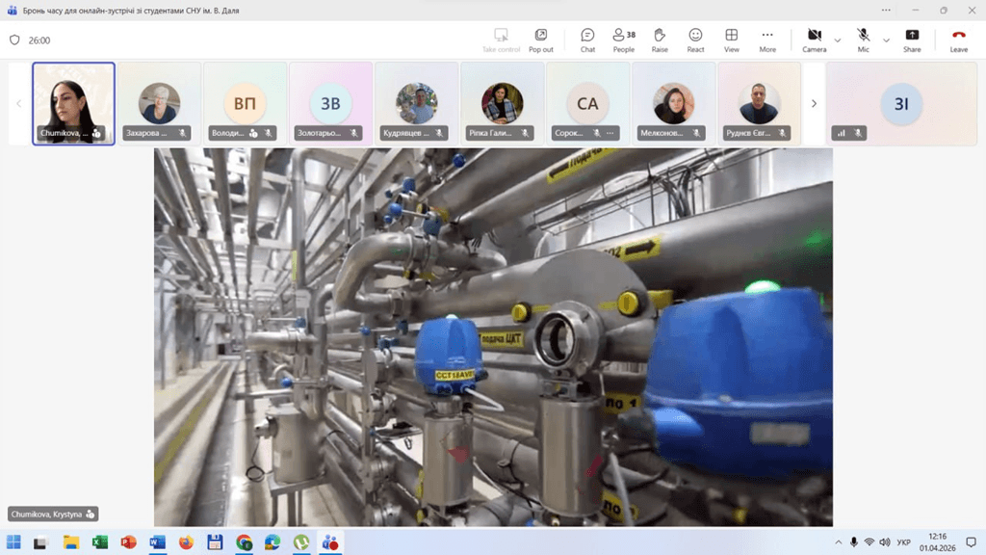Open the React emoji picker

coord(695,40)
